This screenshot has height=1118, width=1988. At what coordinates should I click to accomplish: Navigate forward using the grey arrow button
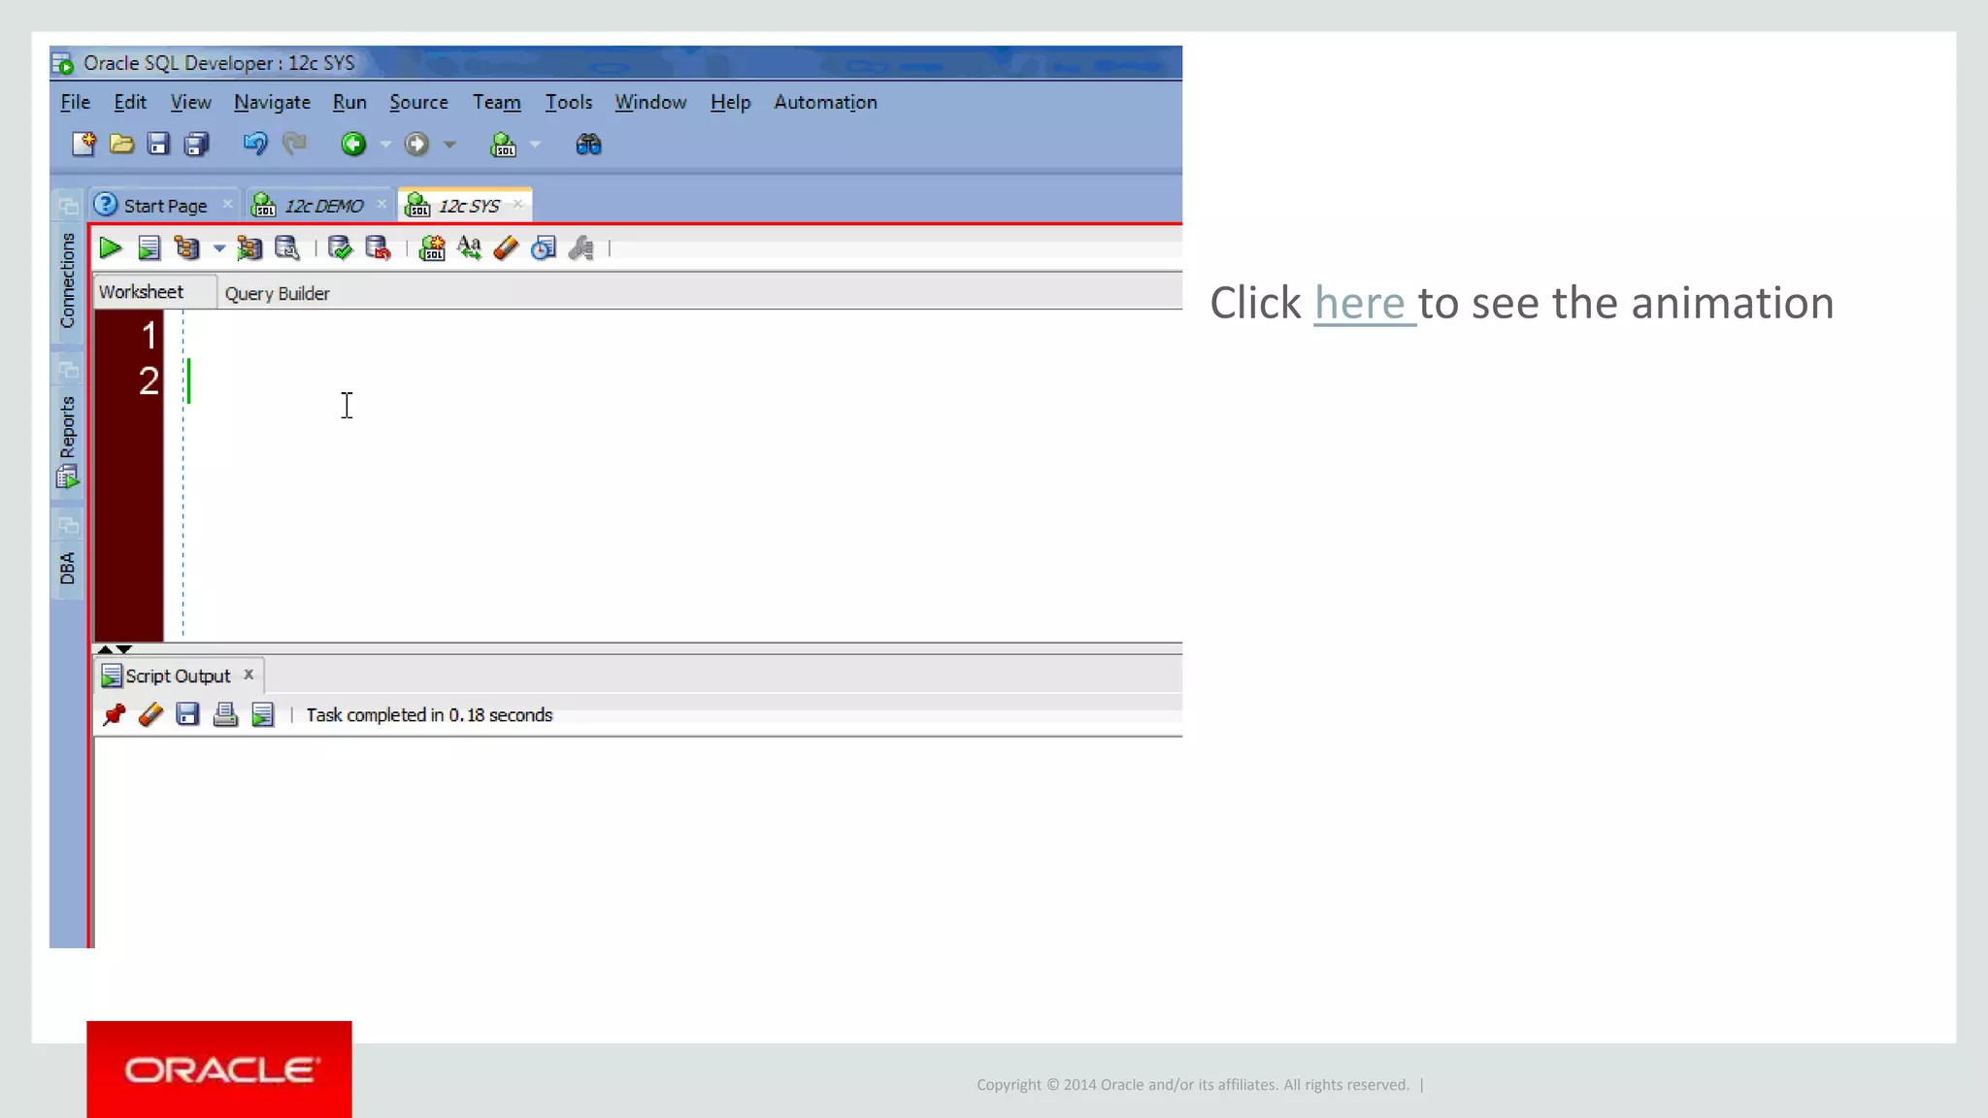416,145
